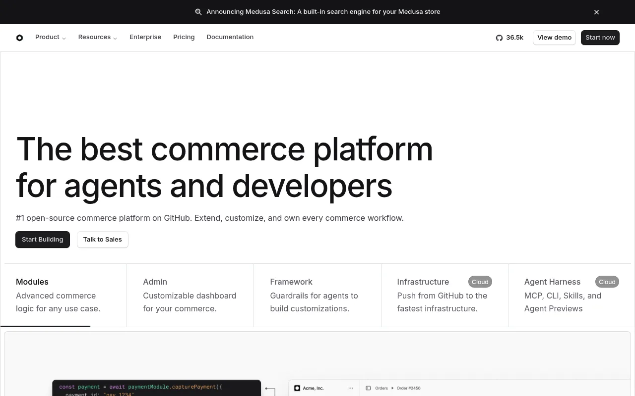Click 'MCP, CLI, Skills, and Agent Previews'
Viewport: 635px width, 396px height.
(x=563, y=302)
